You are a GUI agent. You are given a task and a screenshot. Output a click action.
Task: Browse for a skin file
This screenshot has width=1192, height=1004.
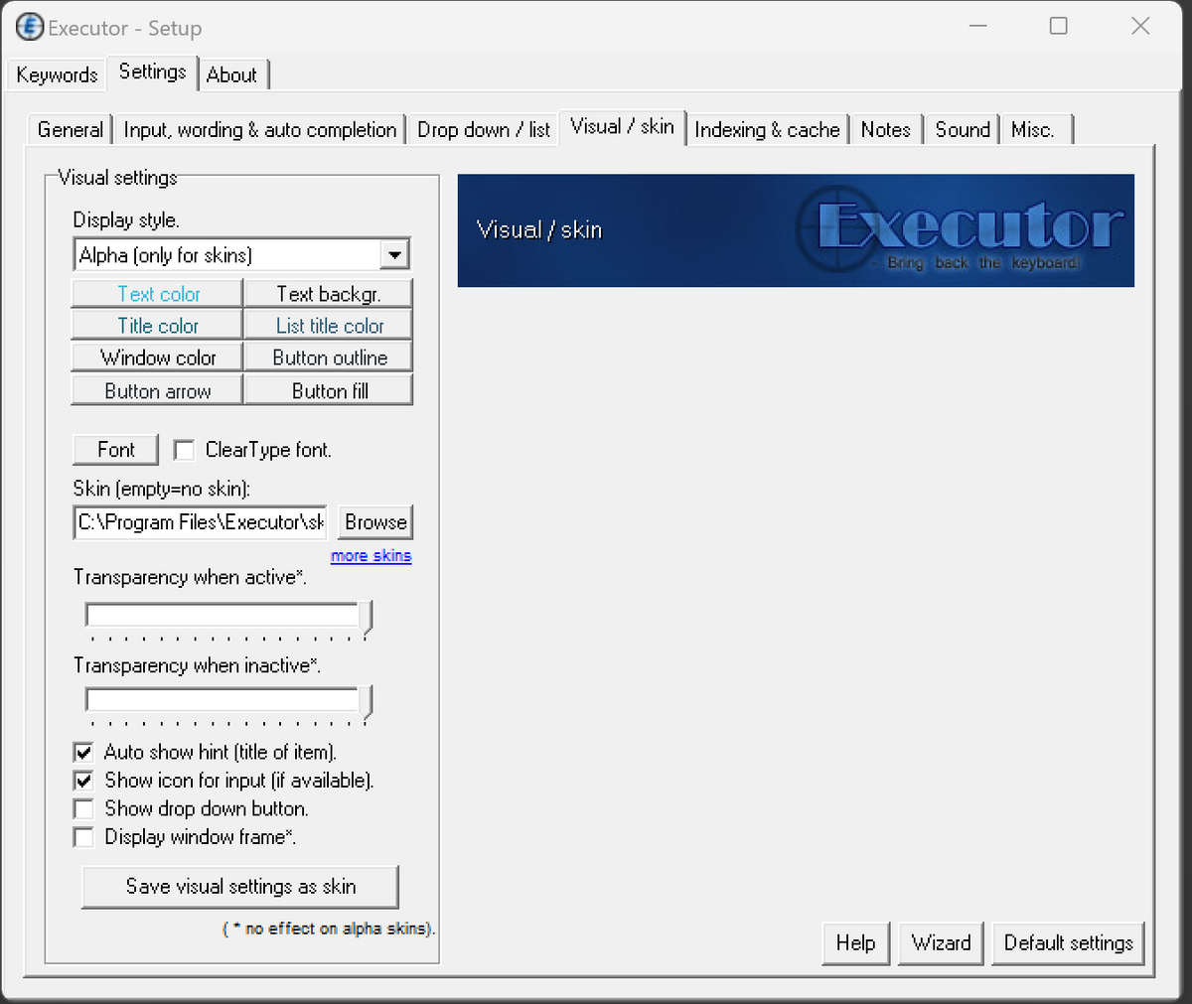coord(375,522)
